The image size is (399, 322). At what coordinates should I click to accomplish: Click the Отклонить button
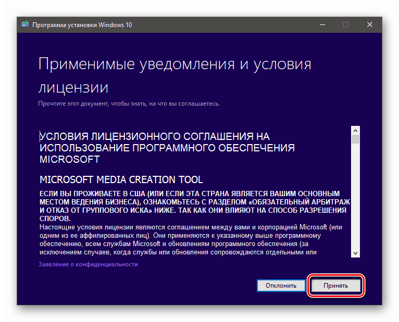pyautogui.click(x=281, y=286)
